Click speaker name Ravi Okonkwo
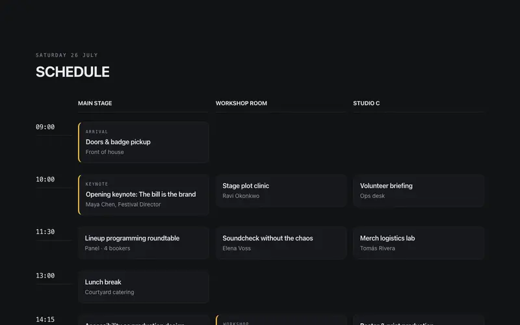The width and height of the screenshot is (520, 325). pyautogui.click(x=240, y=196)
